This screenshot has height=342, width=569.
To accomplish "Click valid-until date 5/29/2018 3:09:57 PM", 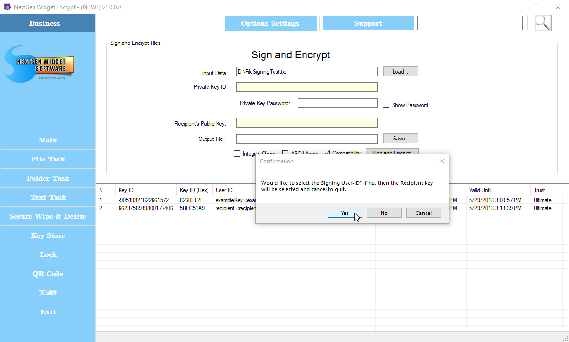I will (495, 200).
